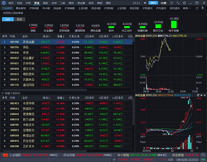Open the chat message bubble icon
The width and height of the screenshot is (207, 162).
click(x=172, y=3)
